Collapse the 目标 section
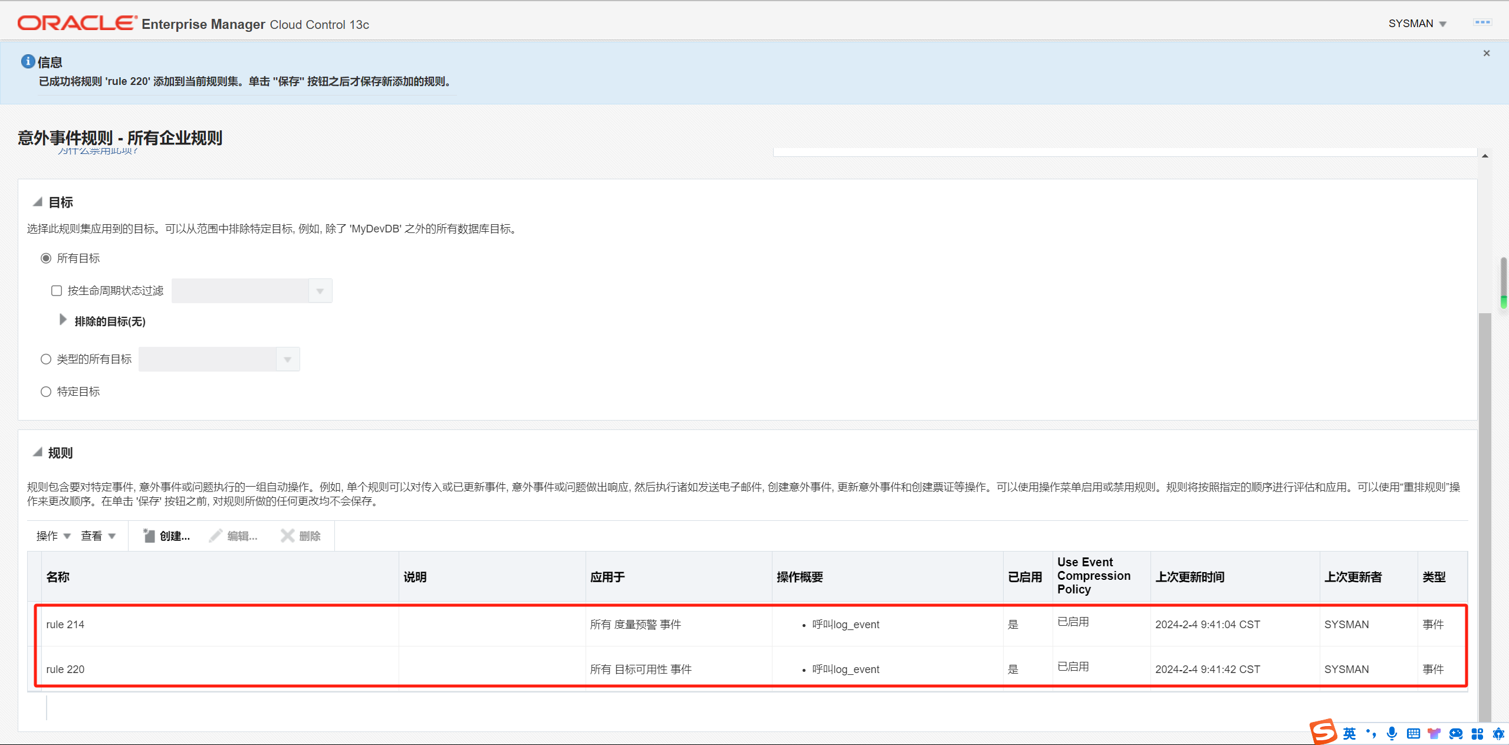1509x745 pixels. [x=38, y=202]
